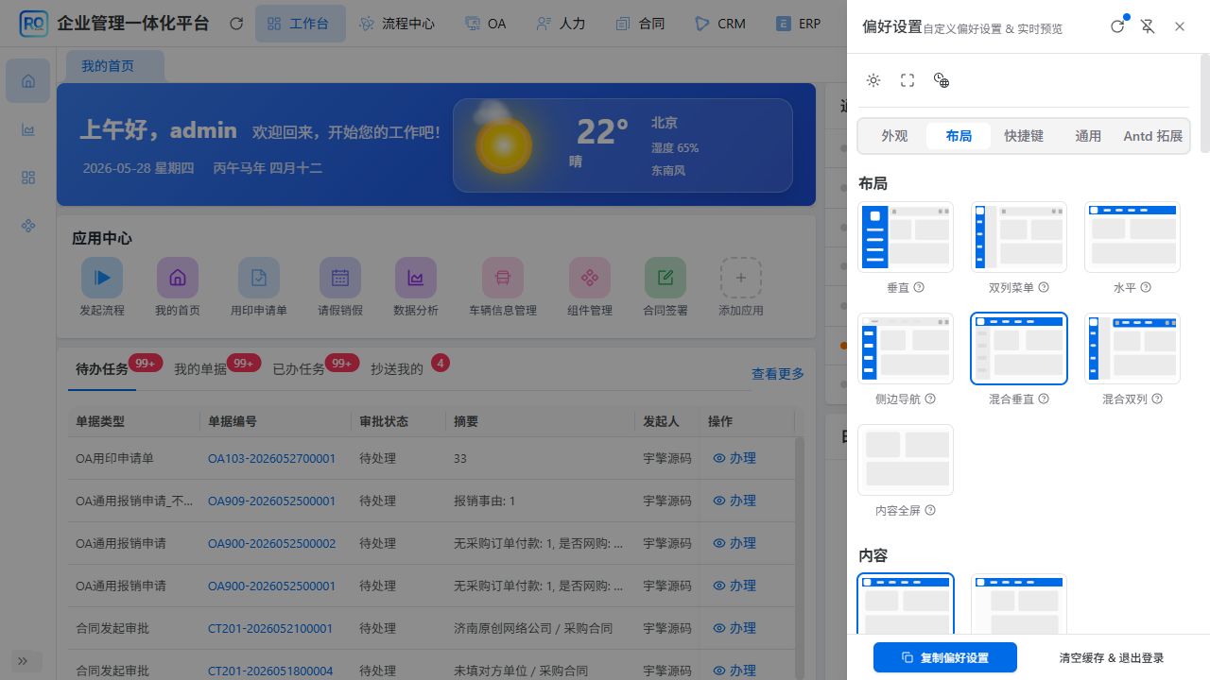
Task: Select the 双列菜单 layout thumbnail
Action: (x=1019, y=237)
